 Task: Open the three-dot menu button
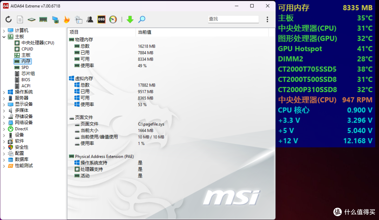pos(267,19)
